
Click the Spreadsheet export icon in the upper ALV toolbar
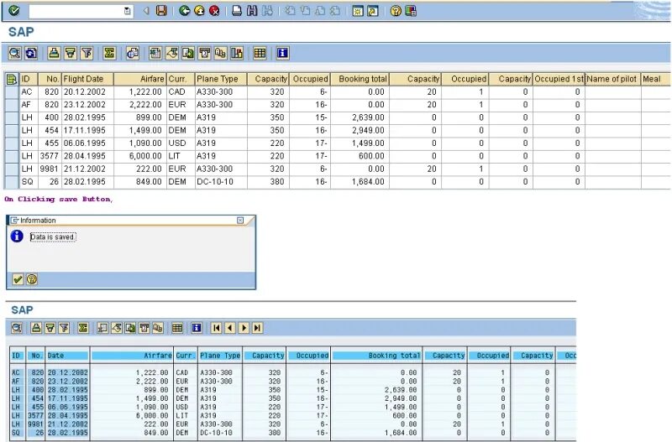click(x=155, y=53)
